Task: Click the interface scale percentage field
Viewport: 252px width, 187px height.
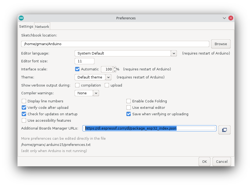Action: [x=107, y=69]
